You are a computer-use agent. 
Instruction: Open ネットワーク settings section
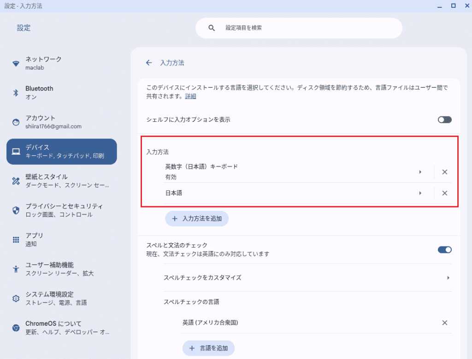62,63
